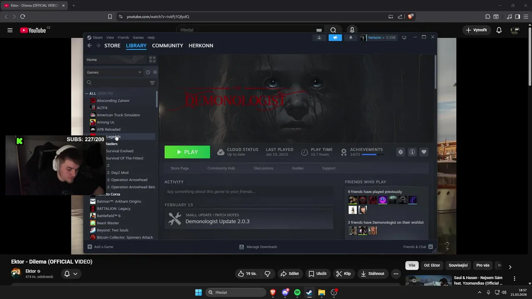Toggle the ready-to-play filter icon
This screenshot has height=299, width=532.
click(155, 72)
